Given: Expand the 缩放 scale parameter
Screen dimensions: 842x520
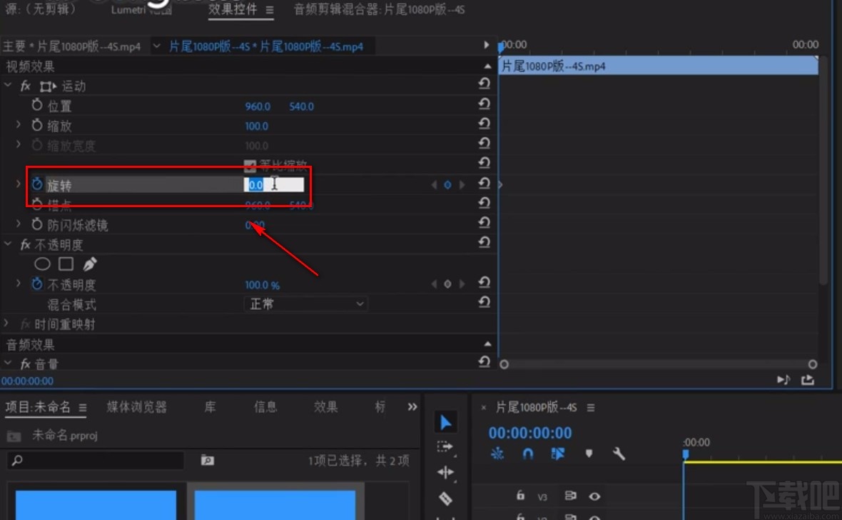Looking at the screenshot, I should point(19,125).
